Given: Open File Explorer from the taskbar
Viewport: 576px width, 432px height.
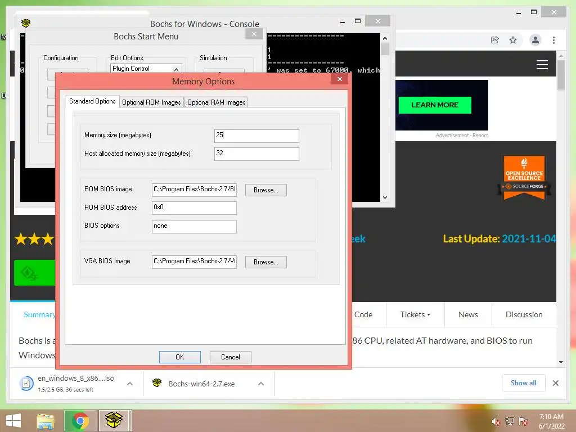Looking at the screenshot, I should 46,421.
